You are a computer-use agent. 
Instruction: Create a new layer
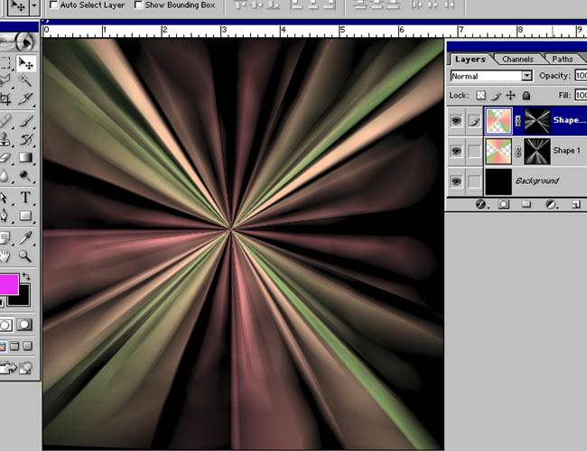click(x=576, y=204)
